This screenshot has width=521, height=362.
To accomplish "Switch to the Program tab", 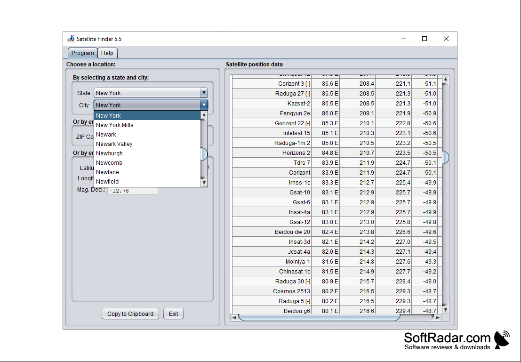I will tap(83, 53).
